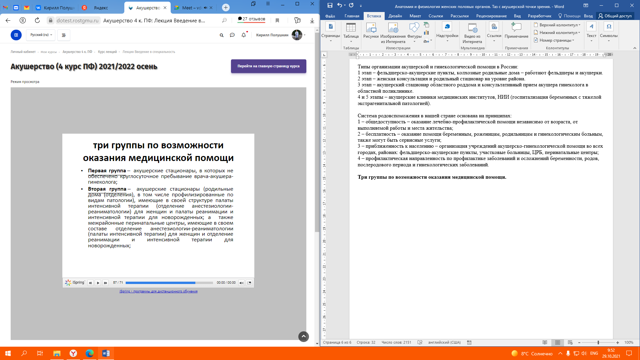Switch to read mode view in status bar
The width and height of the screenshot is (640, 360).
(545, 342)
